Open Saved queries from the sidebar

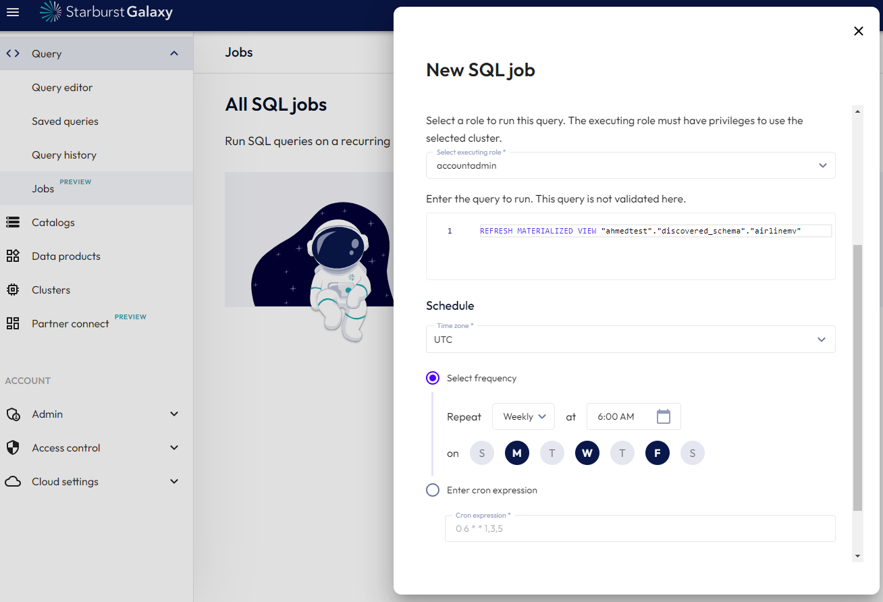coord(64,121)
